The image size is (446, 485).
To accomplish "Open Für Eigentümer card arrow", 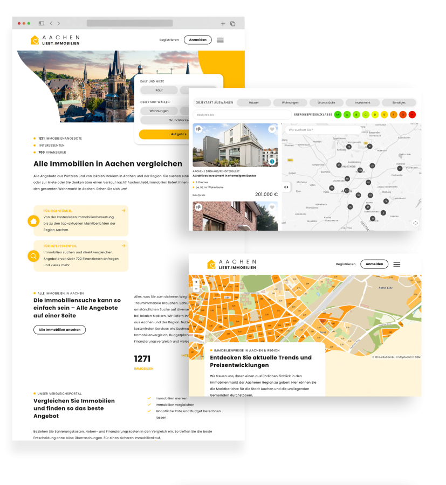I will 123,211.
